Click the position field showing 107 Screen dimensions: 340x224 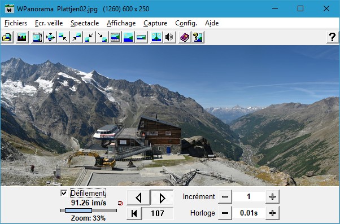pyautogui.click(x=158, y=213)
